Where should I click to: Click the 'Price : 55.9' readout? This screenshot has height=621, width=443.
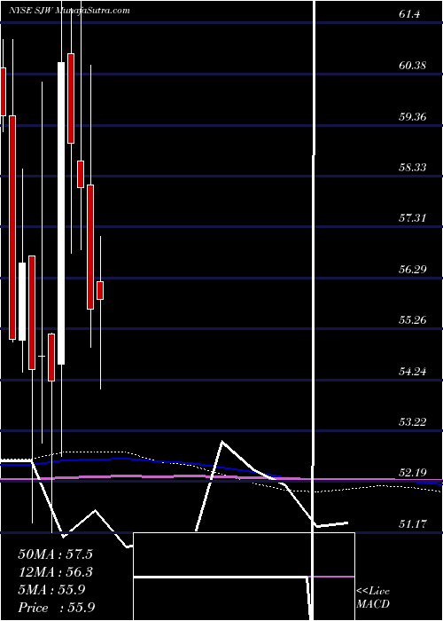click(56, 608)
